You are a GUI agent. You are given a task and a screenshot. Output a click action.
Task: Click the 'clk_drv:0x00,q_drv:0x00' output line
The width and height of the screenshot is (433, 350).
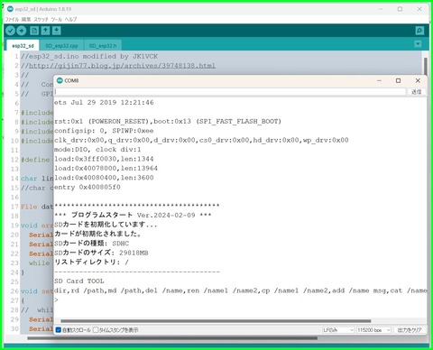201,140
